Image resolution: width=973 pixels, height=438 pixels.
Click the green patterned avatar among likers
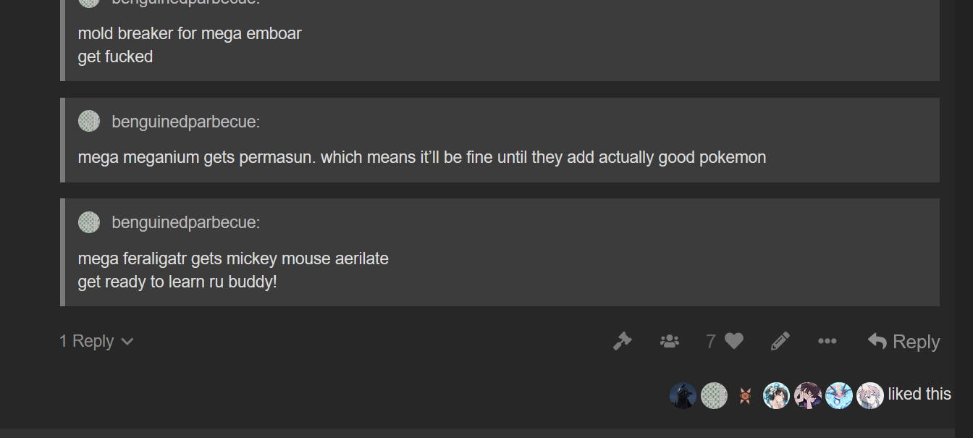(714, 395)
